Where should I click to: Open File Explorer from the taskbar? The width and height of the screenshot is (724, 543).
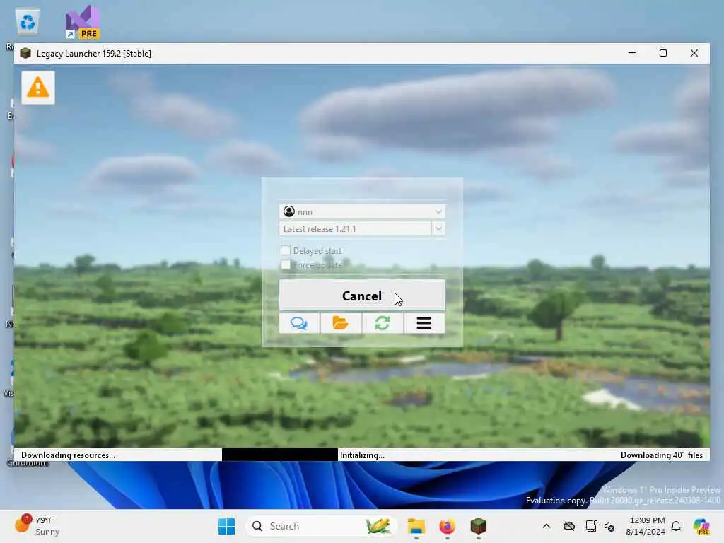click(x=416, y=526)
